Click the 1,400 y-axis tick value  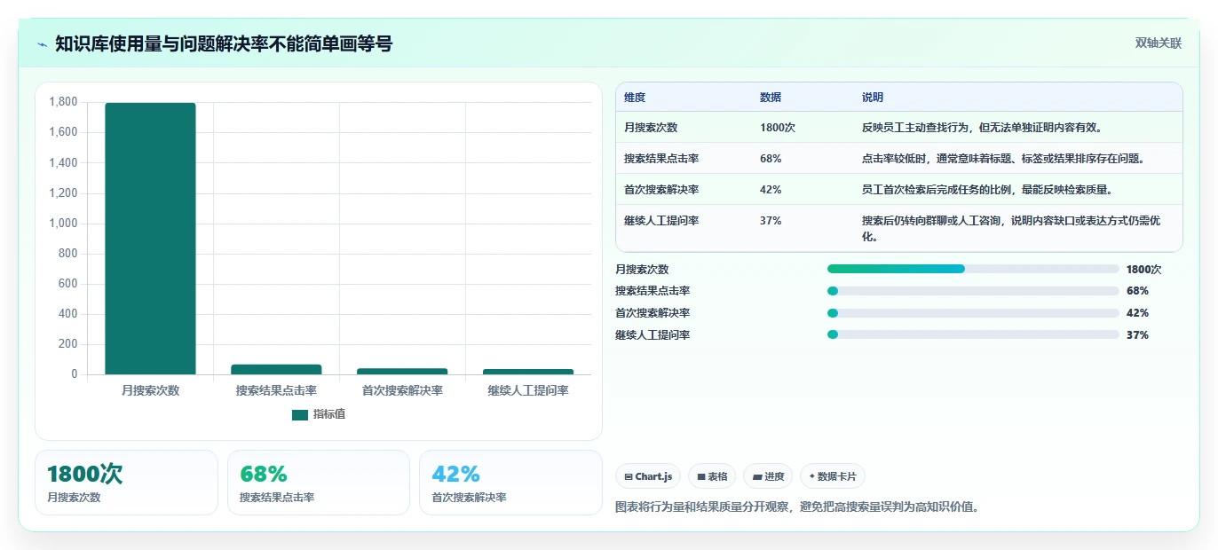[x=64, y=162]
